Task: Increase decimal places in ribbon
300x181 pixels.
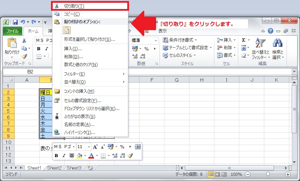Action: tap(135, 56)
